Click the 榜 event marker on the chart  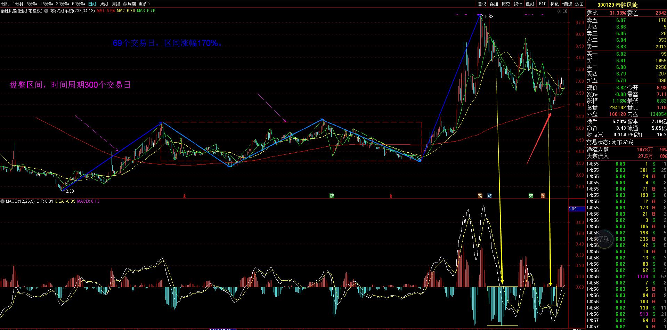(x=480, y=196)
